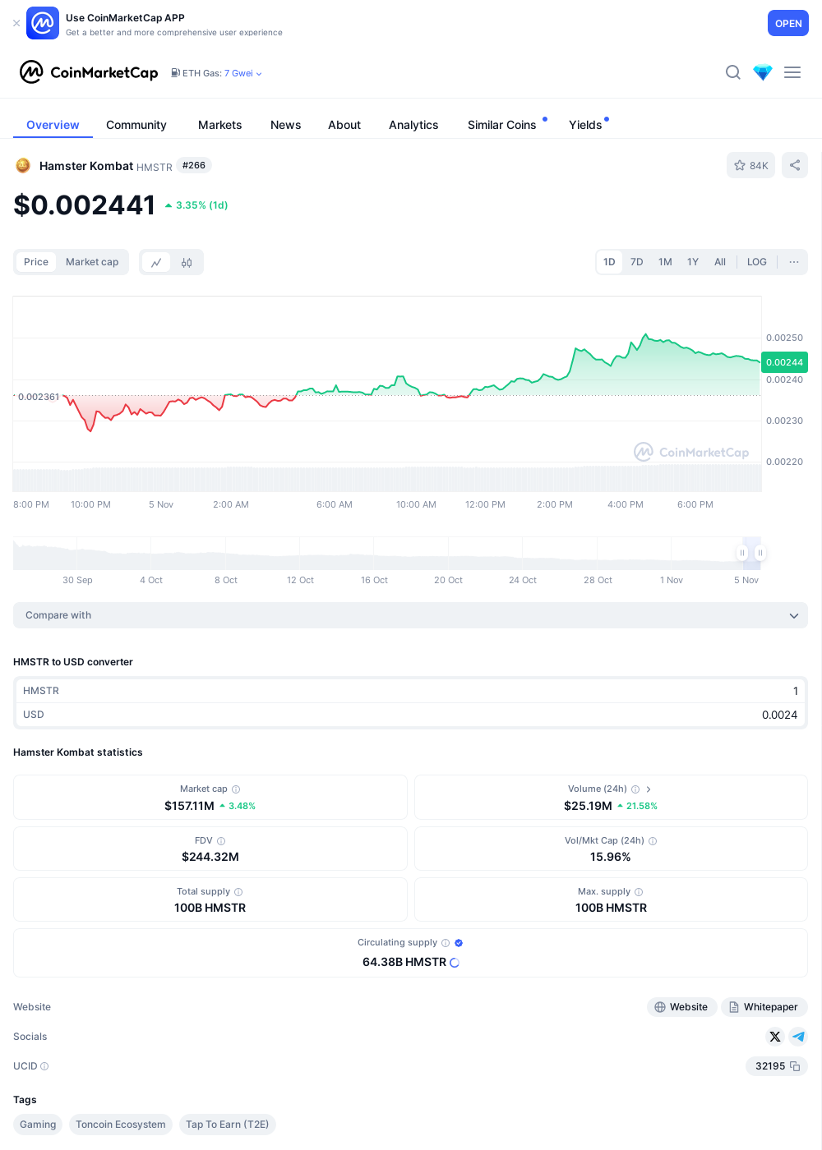
Task: Select the Gaming tag
Action: 38,1125
